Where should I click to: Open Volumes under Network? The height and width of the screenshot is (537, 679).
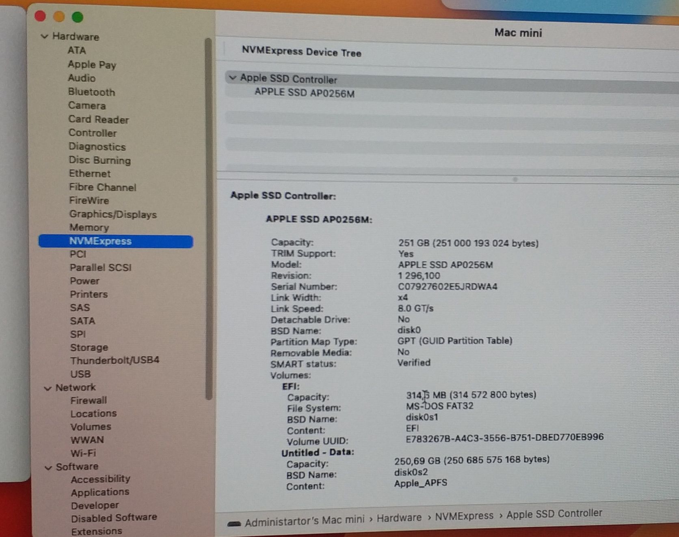91,427
